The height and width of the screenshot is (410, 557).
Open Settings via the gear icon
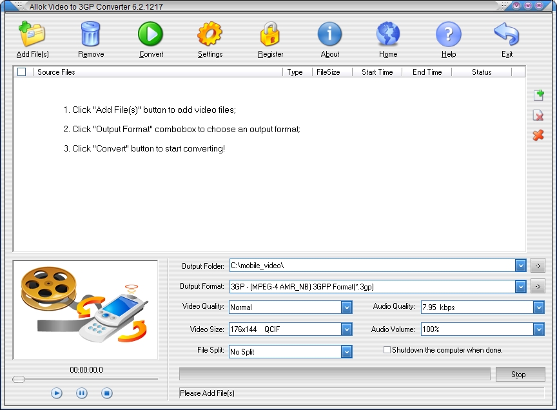point(210,34)
